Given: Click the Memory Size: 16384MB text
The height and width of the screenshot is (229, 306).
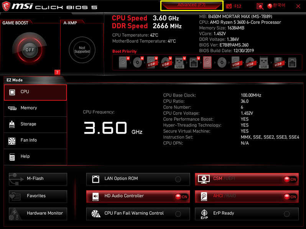Looking at the screenshot, I should [x=222, y=28].
